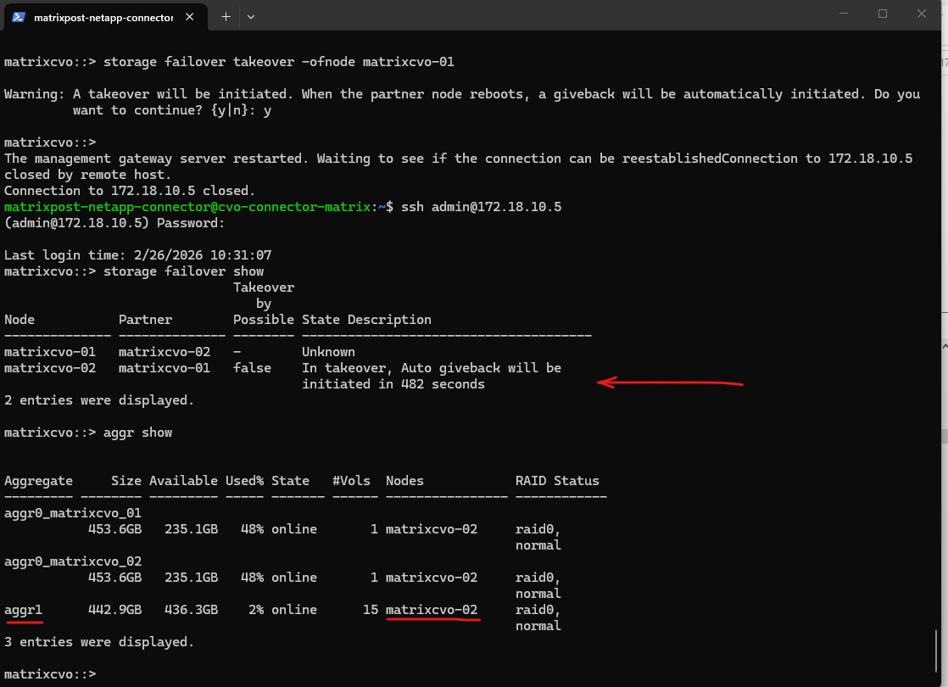Maximize the terminal window
This screenshot has width=948, height=687.
point(883,14)
